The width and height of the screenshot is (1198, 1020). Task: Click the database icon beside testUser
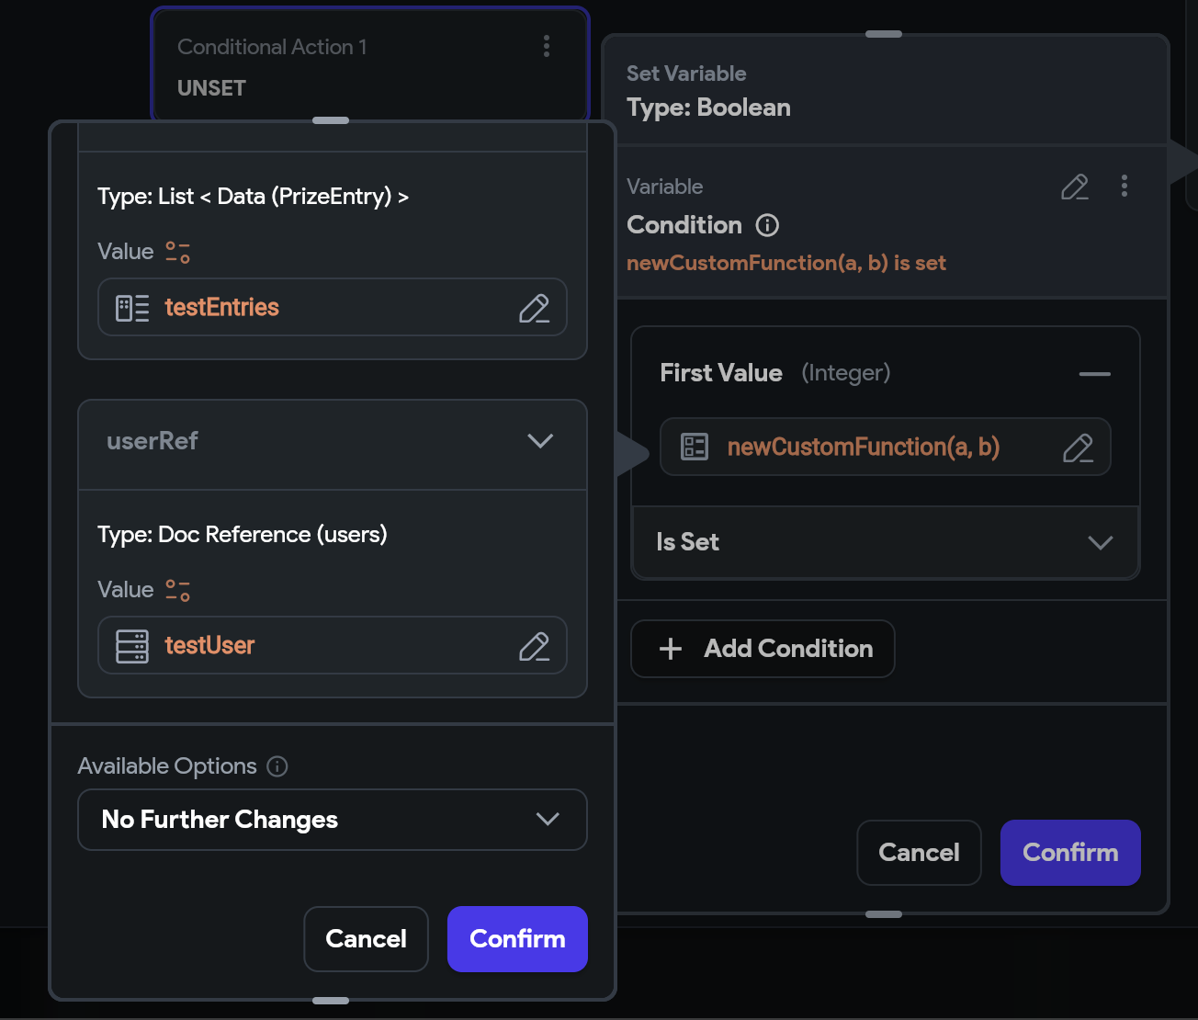[x=132, y=646]
